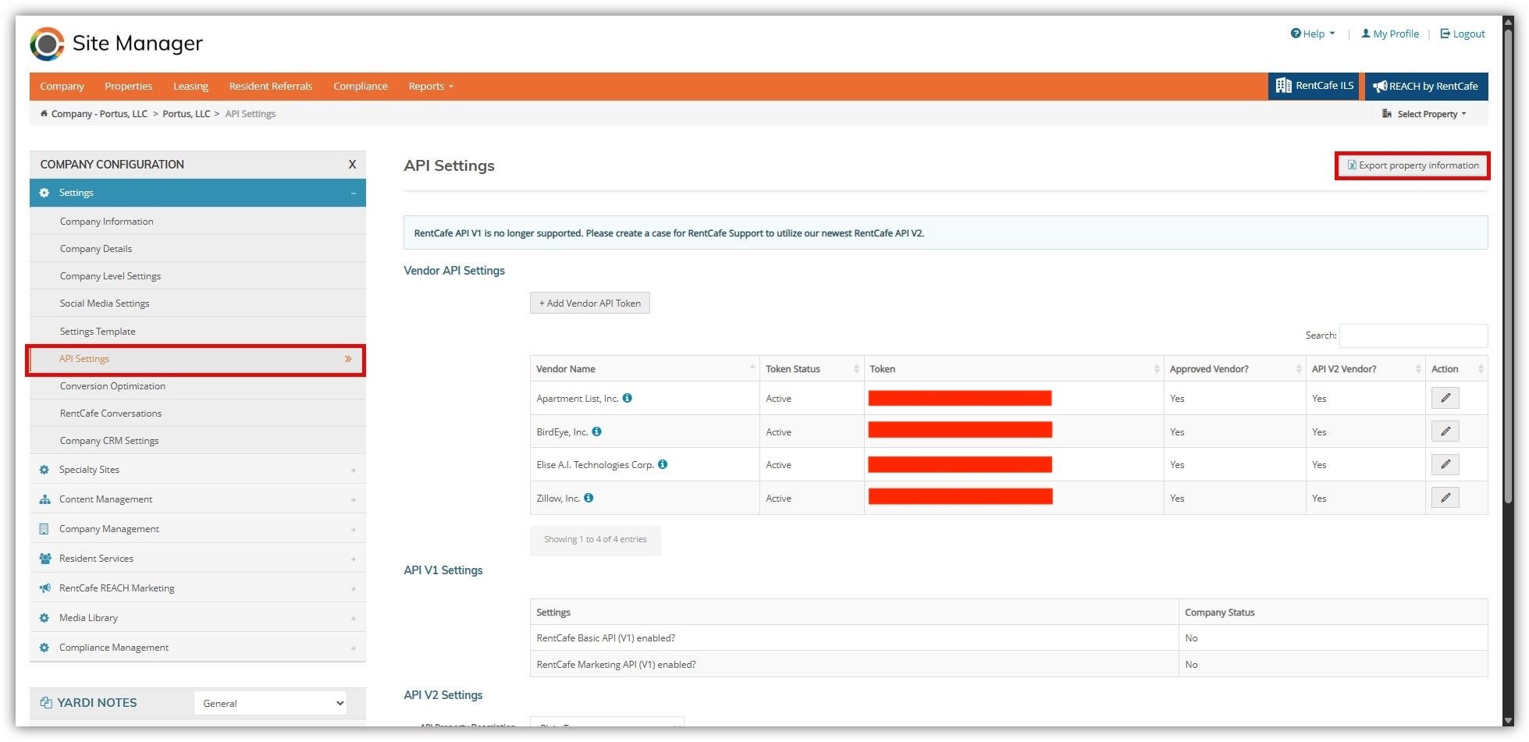Open REACH by RentCafe

click(1426, 86)
